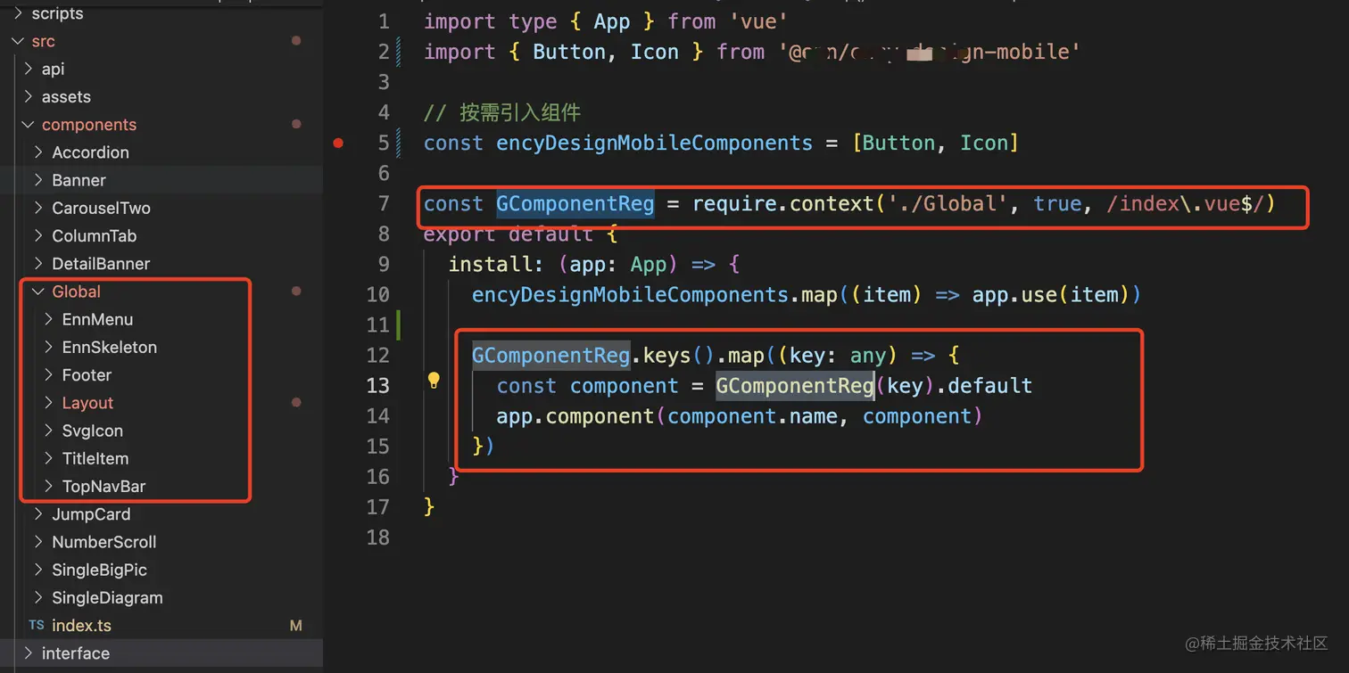This screenshot has width=1349, height=673.
Task: Select the Footer folder
Action: click(x=87, y=375)
